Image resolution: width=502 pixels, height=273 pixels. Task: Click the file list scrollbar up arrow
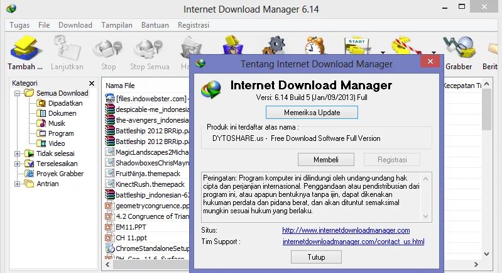(x=487, y=84)
